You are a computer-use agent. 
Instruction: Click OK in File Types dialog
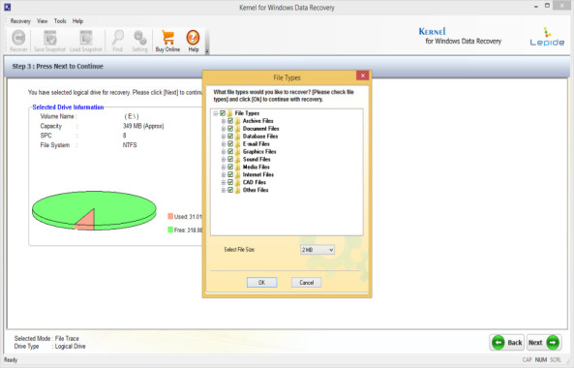click(x=261, y=283)
